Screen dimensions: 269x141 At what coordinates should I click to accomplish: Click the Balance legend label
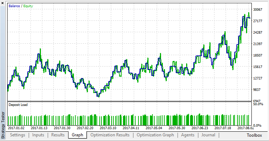coord(14,6)
